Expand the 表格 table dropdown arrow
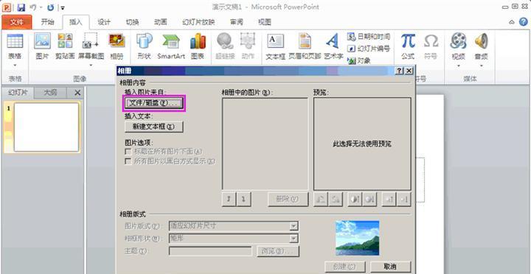Viewport: 531px width, 274px height. pyautogui.click(x=15, y=65)
